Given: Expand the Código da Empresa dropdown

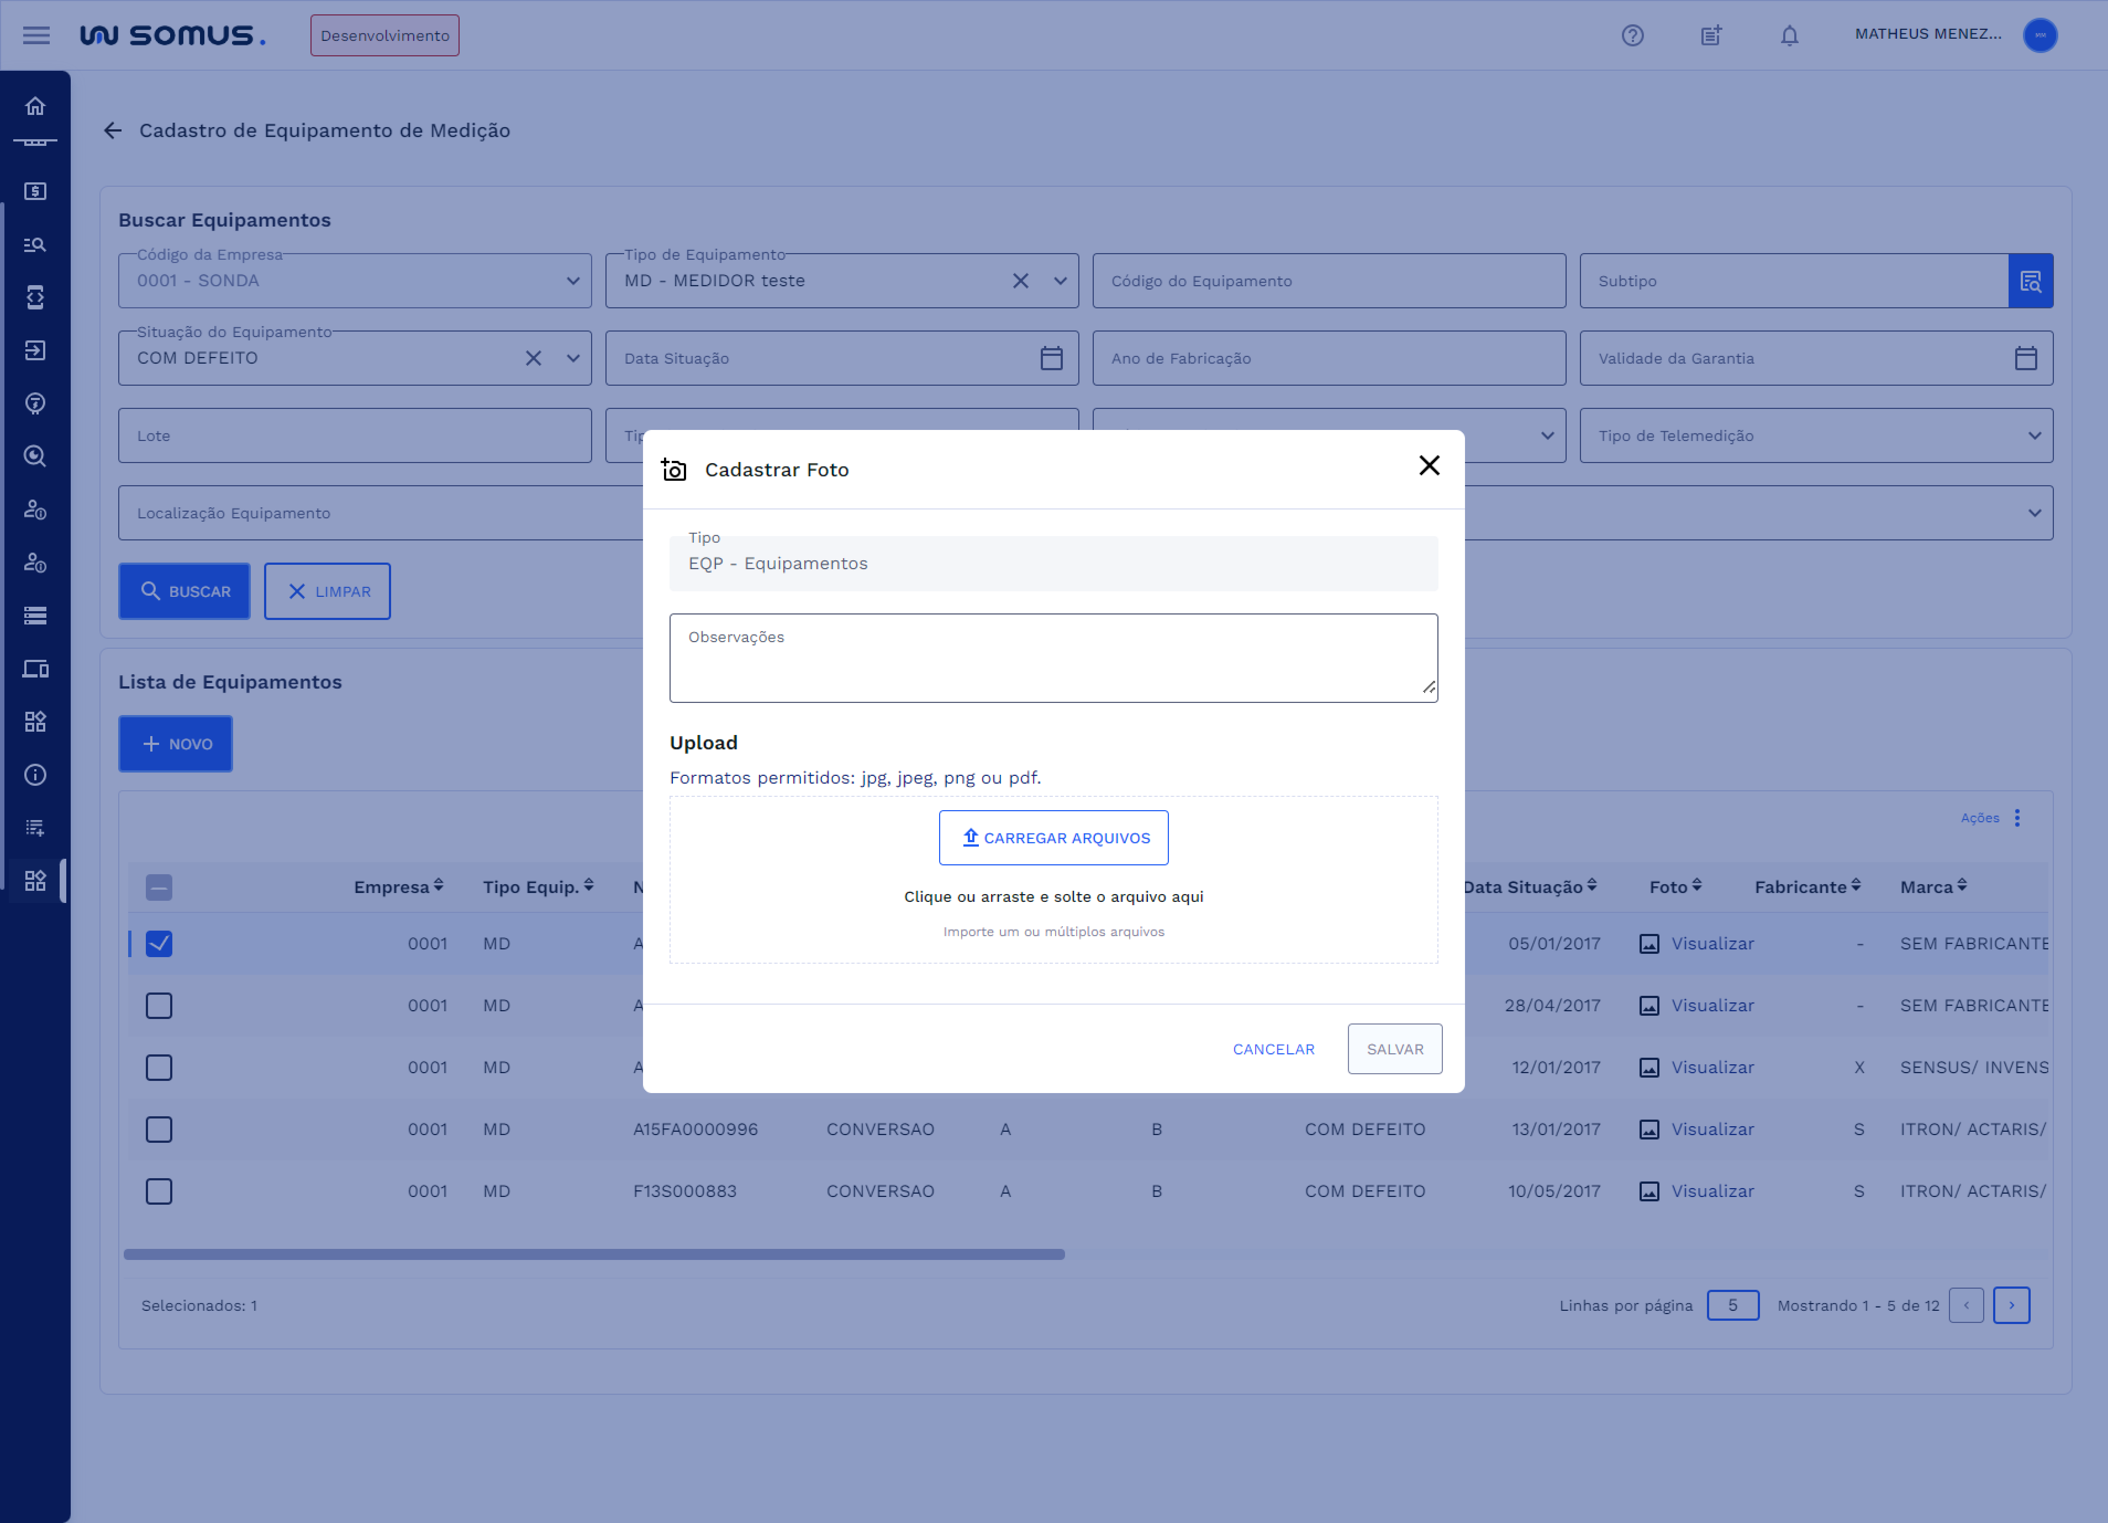Looking at the screenshot, I should [572, 281].
